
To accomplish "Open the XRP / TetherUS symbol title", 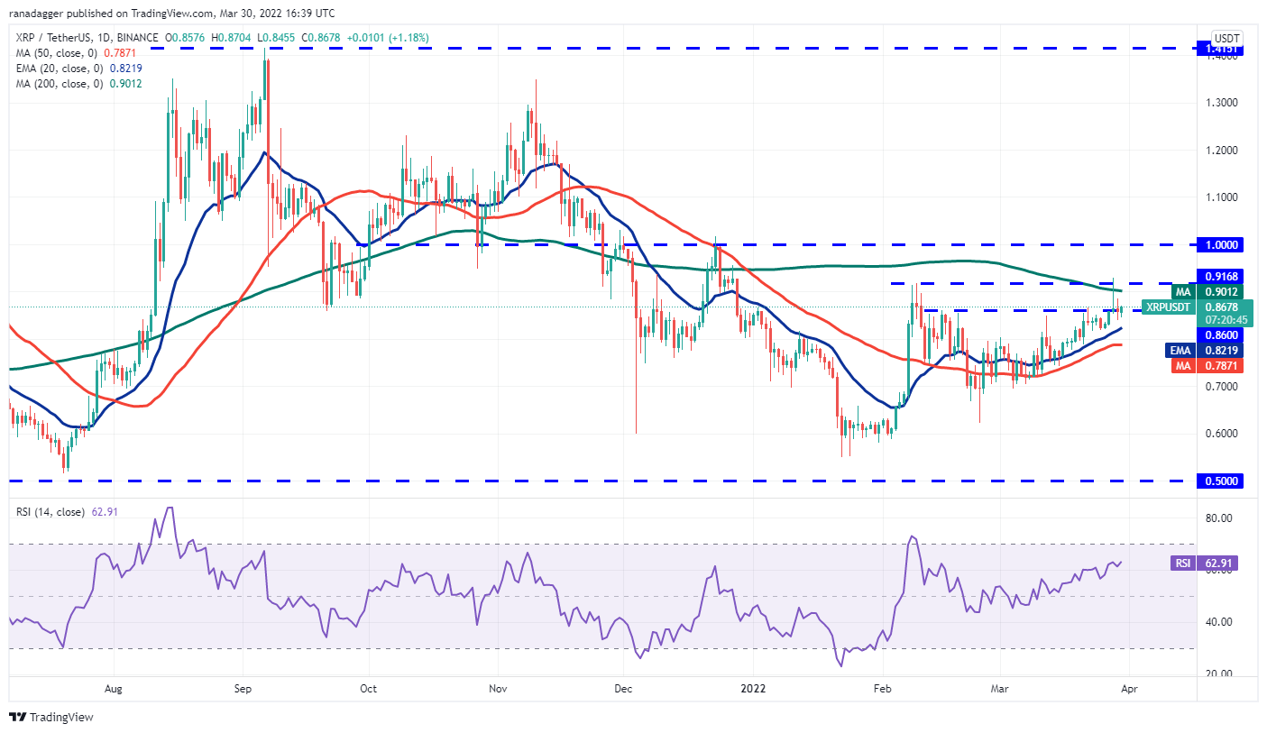I will [85, 37].
